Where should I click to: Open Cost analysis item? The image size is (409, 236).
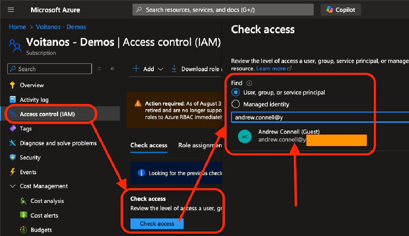coord(47,201)
